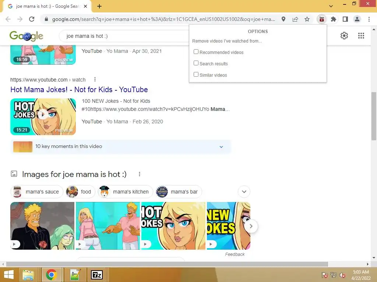Click the muted volume tray icon

[x=342, y=275]
